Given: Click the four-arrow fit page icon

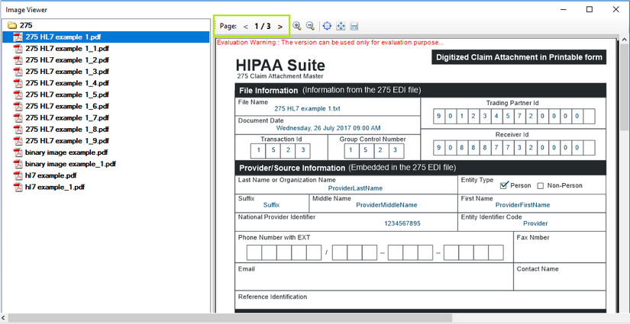Looking at the screenshot, I should (x=341, y=26).
